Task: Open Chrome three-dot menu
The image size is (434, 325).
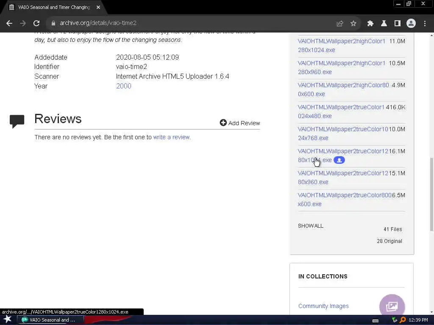Action: pos(425,24)
